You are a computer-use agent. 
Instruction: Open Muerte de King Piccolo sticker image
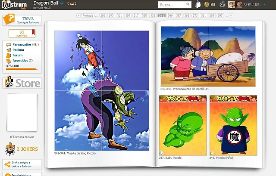click(102, 91)
